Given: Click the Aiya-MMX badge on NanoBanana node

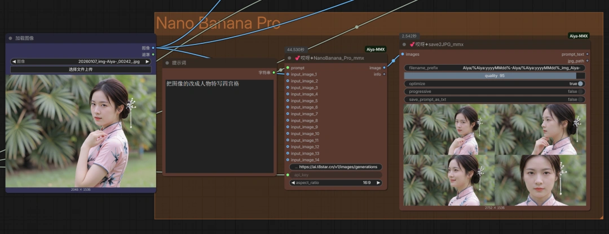Looking at the screenshot, I should coord(375,49).
